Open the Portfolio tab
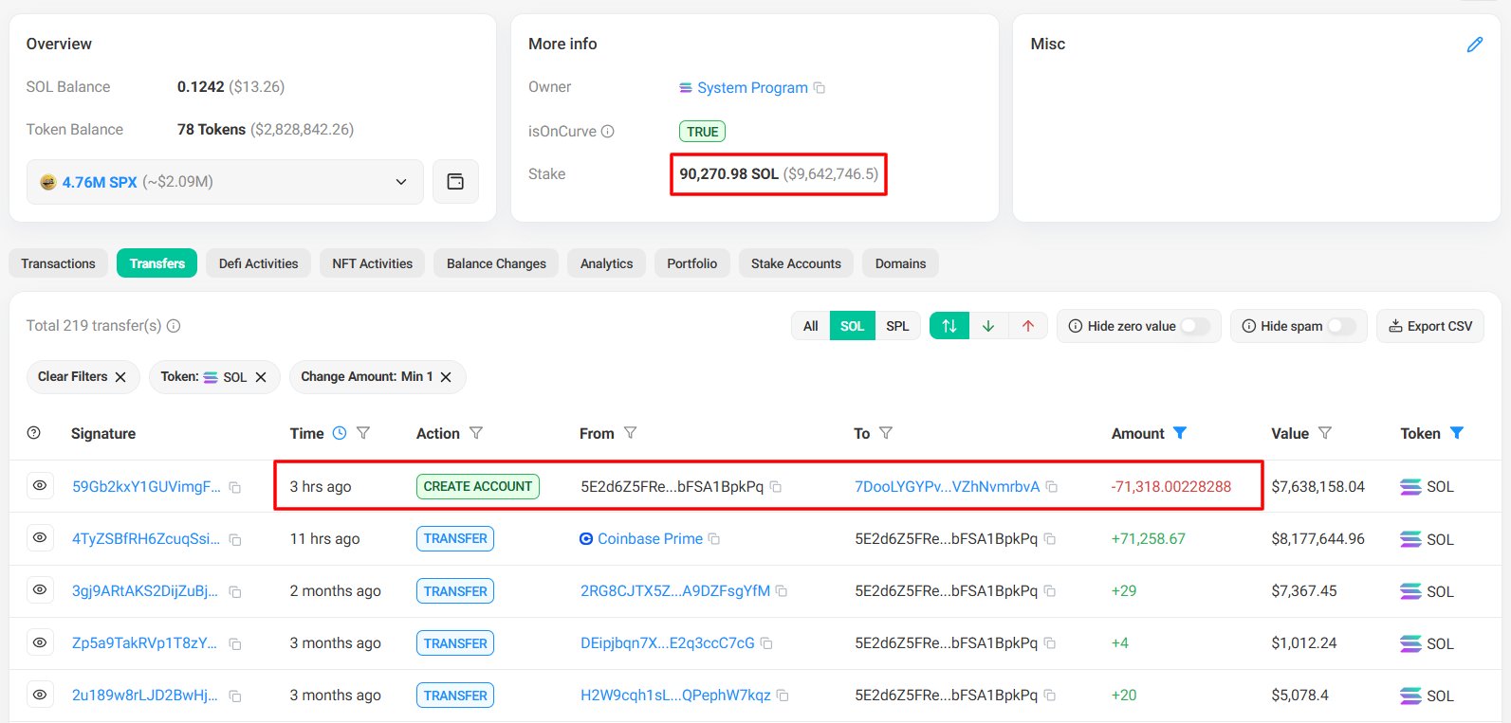The height and width of the screenshot is (723, 1511). pos(691,263)
